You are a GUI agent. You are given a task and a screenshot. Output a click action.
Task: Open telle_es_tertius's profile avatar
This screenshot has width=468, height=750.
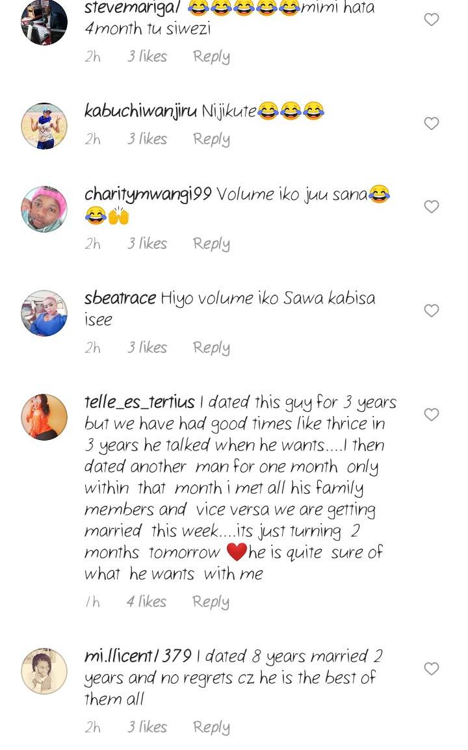44,417
